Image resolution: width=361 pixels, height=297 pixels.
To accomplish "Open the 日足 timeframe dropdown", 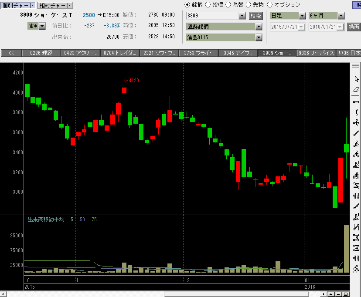I will click(302, 16).
